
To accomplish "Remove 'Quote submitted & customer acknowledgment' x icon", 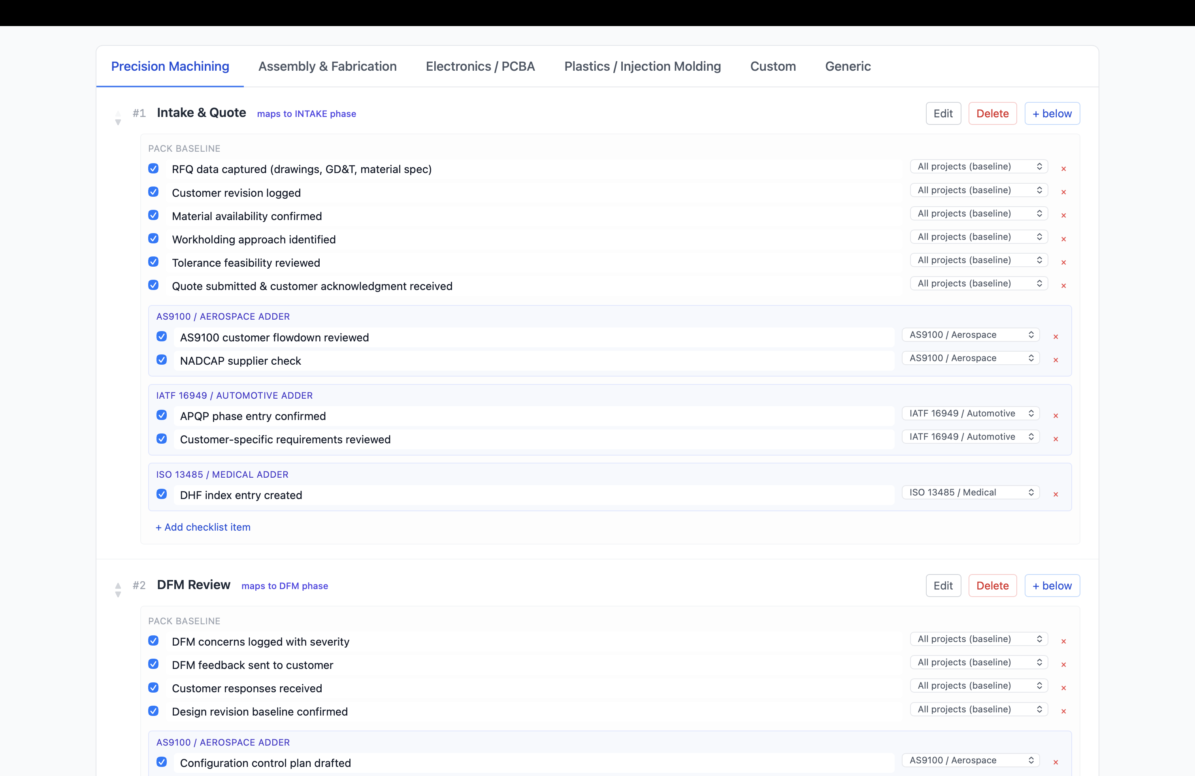I will [x=1063, y=286].
